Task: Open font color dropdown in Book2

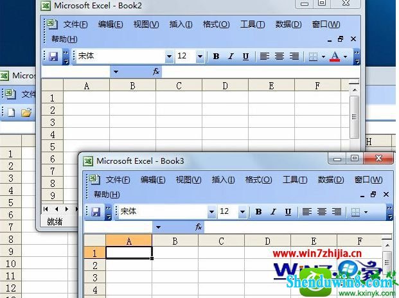Action: [345, 57]
